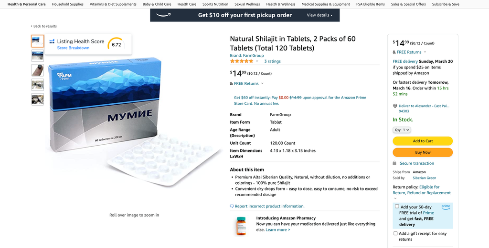
Task: Select the third product thumbnail with fingertip
Action: tap(37, 70)
